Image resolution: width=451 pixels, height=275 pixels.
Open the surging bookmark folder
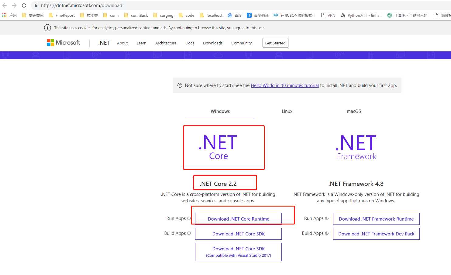pos(163,15)
